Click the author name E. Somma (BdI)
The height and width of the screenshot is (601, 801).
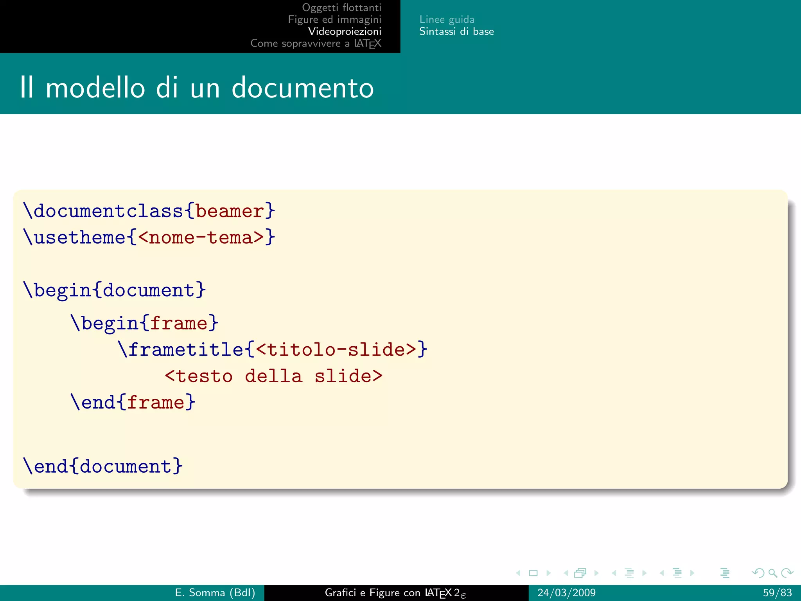coord(215,593)
